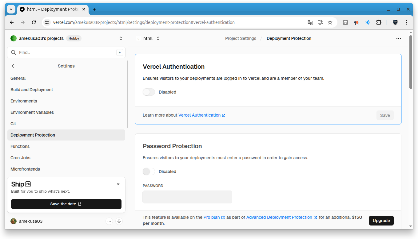The width and height of the screenshot is (418, 239).
Task: Click the three-dot menu in page header
Action: tap(398, 38)
